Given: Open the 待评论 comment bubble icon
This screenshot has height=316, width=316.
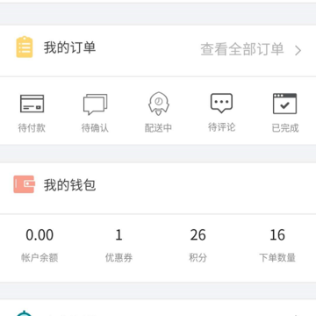Looking at the screenshot, I should [221, 103].
